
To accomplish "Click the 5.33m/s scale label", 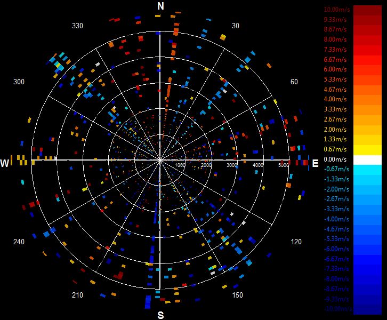I will tap(335, 79).
